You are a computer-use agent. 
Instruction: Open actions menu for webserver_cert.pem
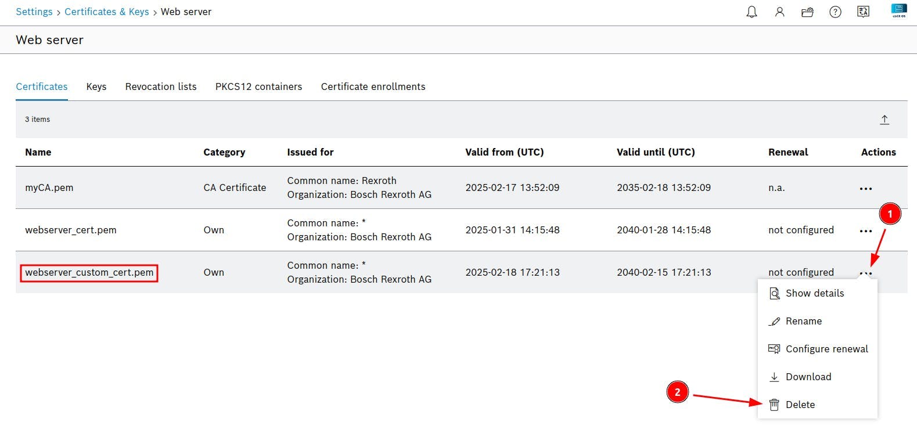865,231
